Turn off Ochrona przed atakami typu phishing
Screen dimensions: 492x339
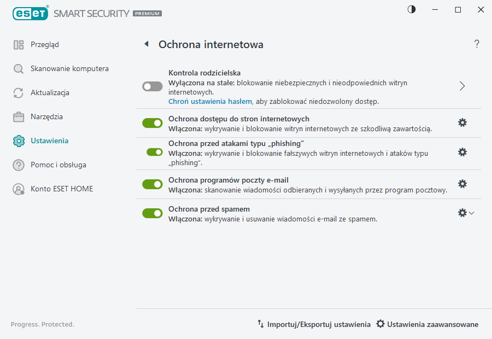click(152, 152)
